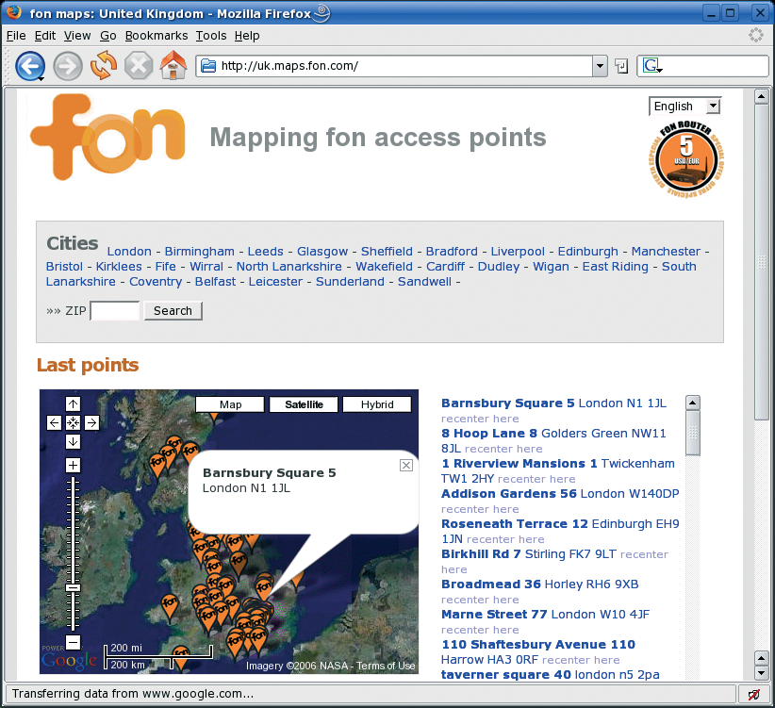This screenshot has width=775, height=708.
Task: Open the Go menu
Action: coord(107,36)
